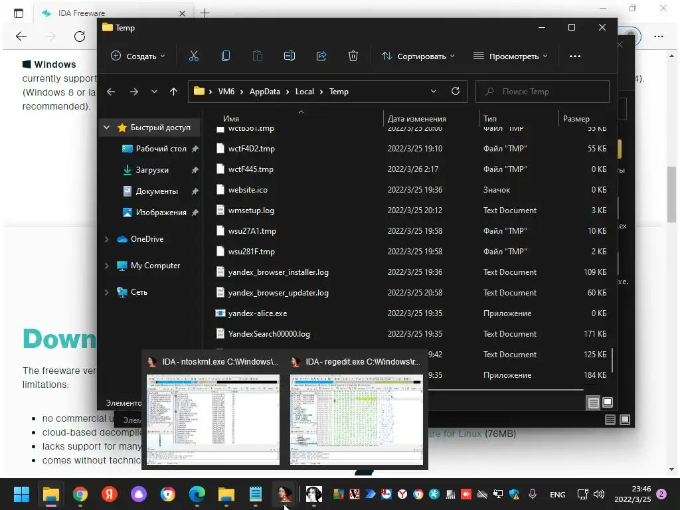Open a new tab in Edge browser

pos(205,13)
